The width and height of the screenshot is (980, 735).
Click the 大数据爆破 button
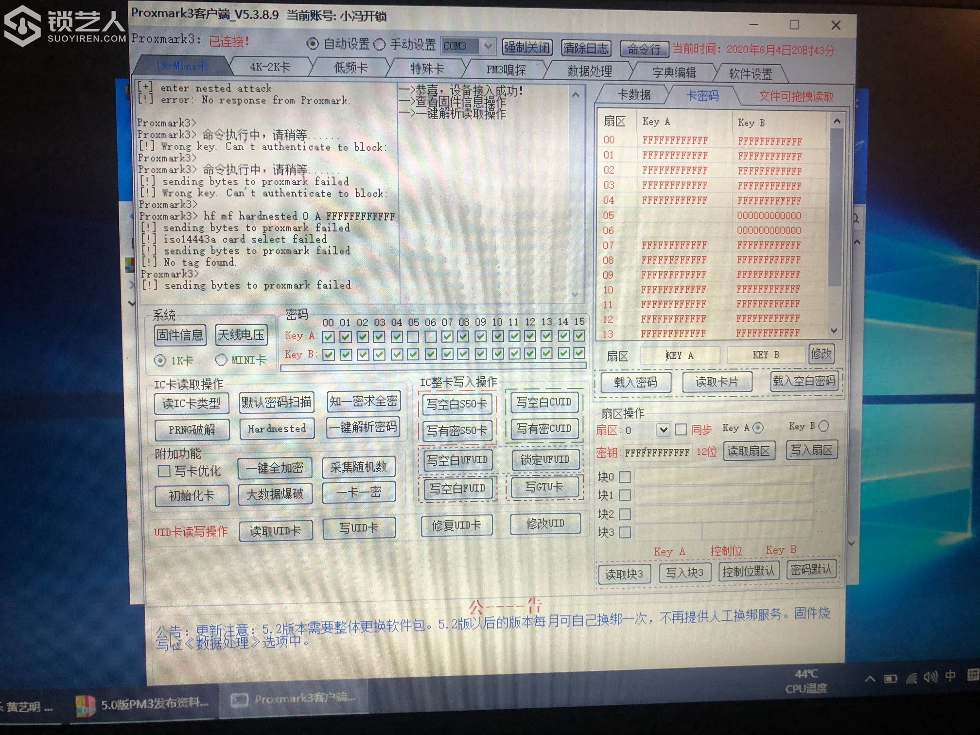275,494
